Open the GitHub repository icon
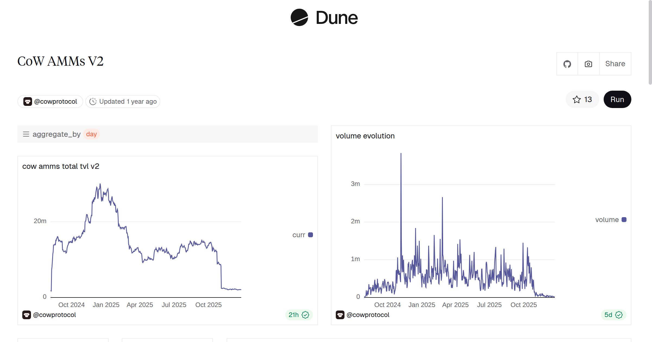Screen dimensions: 652x342 pyautogui.click(x=567, y=64)
